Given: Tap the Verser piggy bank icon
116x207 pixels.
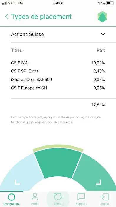Looking at the screenshot, I should (58, 197).
